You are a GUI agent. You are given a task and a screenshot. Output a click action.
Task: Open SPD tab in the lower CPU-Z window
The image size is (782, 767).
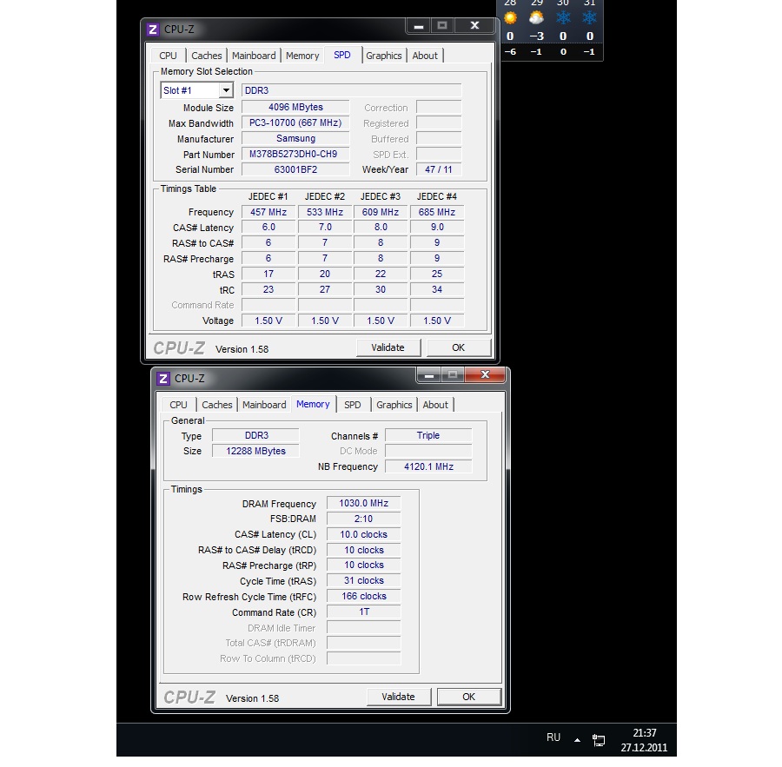click(353, 405)
